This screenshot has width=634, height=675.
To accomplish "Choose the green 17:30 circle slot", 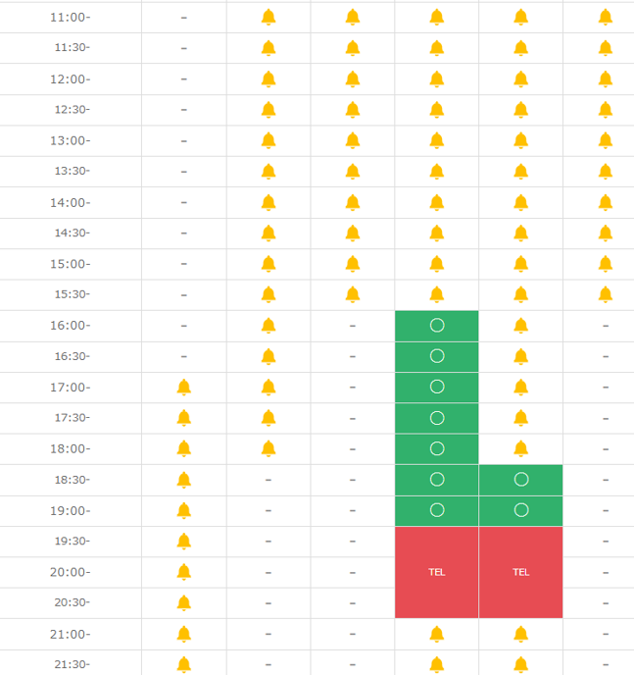I will point(437,418).
